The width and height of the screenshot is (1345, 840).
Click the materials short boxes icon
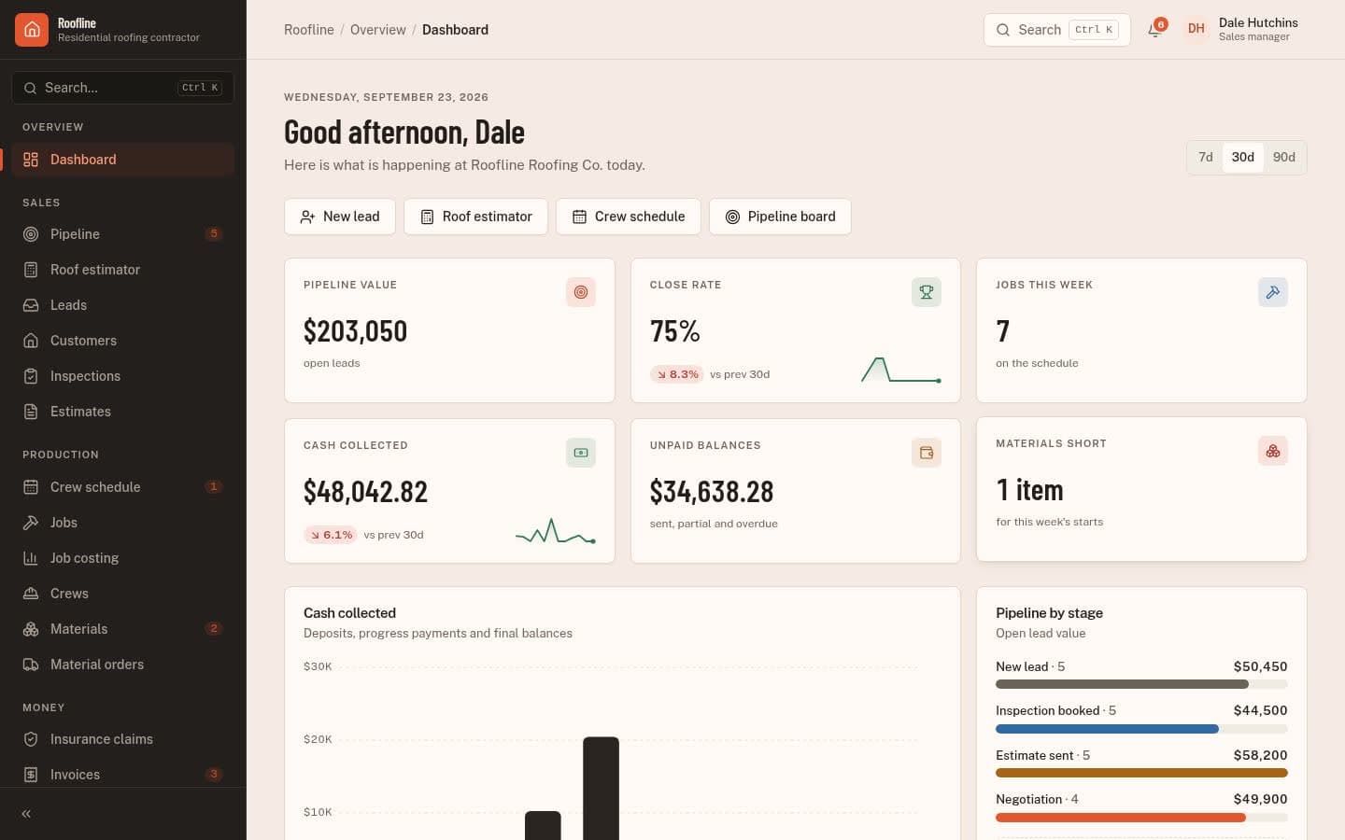pyautogui.click(x=1273, y=451)
